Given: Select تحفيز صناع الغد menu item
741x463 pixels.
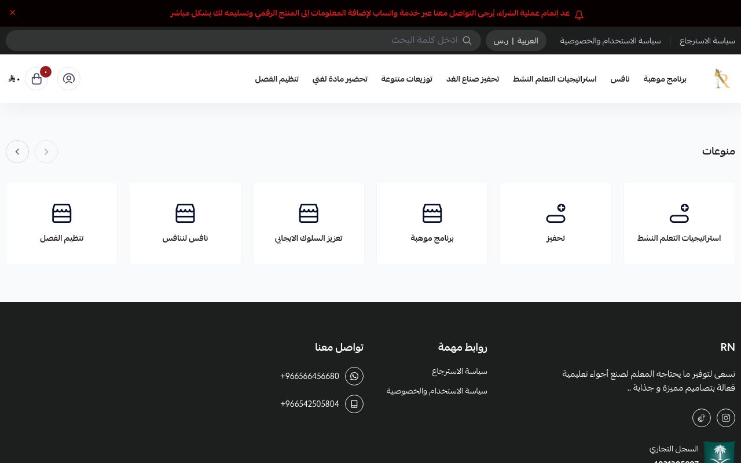Looking at the screenshot, I should tap(472, 79).
